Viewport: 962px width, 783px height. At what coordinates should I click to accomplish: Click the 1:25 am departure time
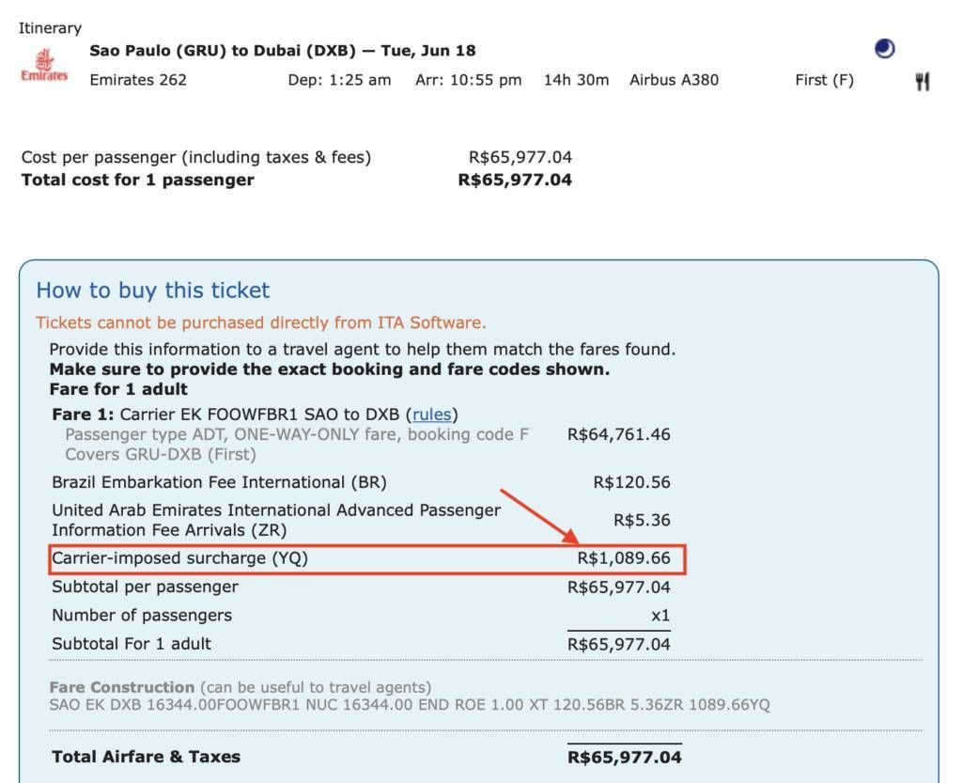(x=339, y=80)
